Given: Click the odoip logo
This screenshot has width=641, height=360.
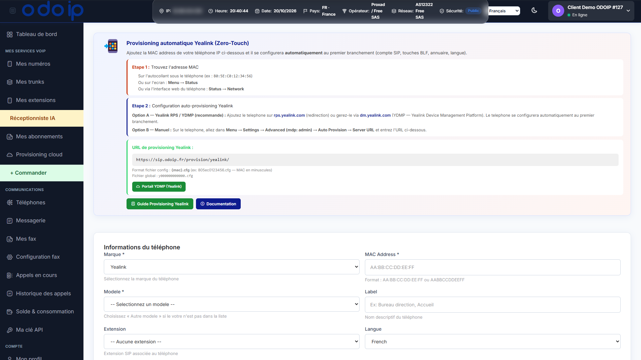Looking at the screenshot, I should tap(53, 11).
